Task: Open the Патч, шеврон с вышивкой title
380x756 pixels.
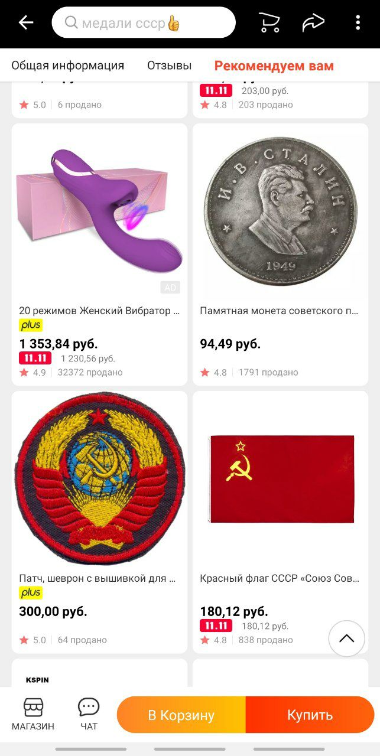Action: click(x=98, y=578)
